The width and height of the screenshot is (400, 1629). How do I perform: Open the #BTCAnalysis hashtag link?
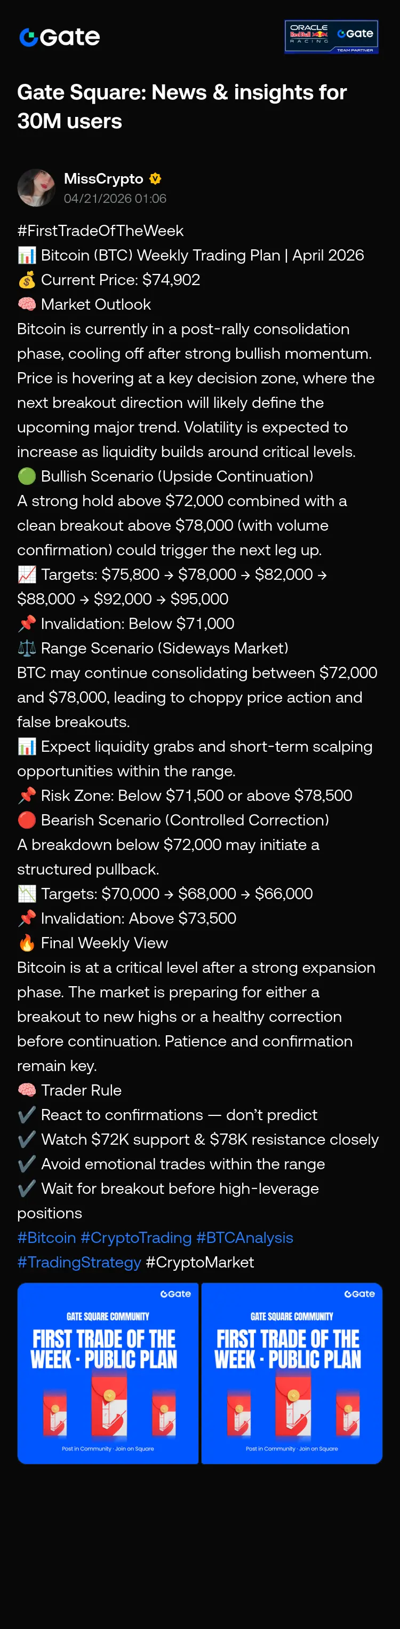[245, 1238]
